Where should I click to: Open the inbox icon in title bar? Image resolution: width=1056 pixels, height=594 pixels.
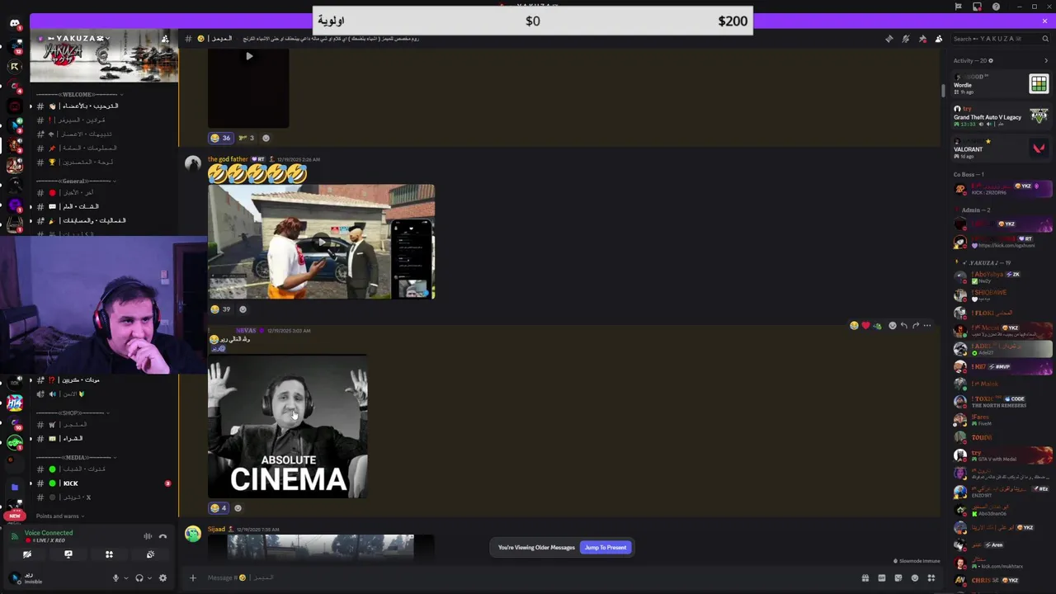(977, 7)
